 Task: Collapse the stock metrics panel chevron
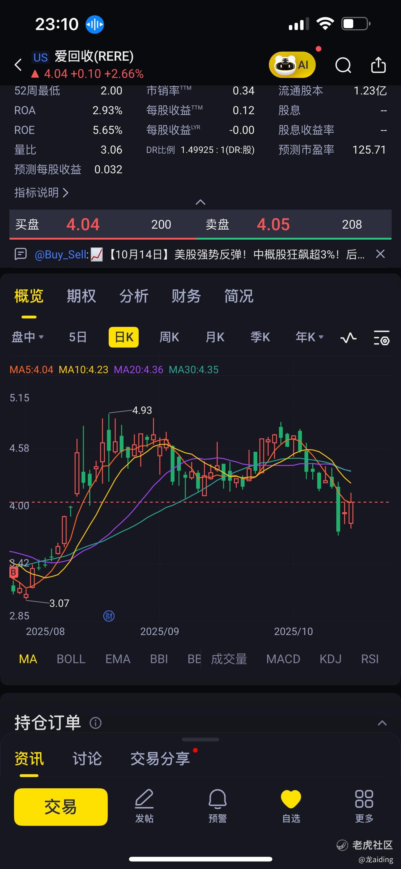pyautogui.click(x=200, y=202)
